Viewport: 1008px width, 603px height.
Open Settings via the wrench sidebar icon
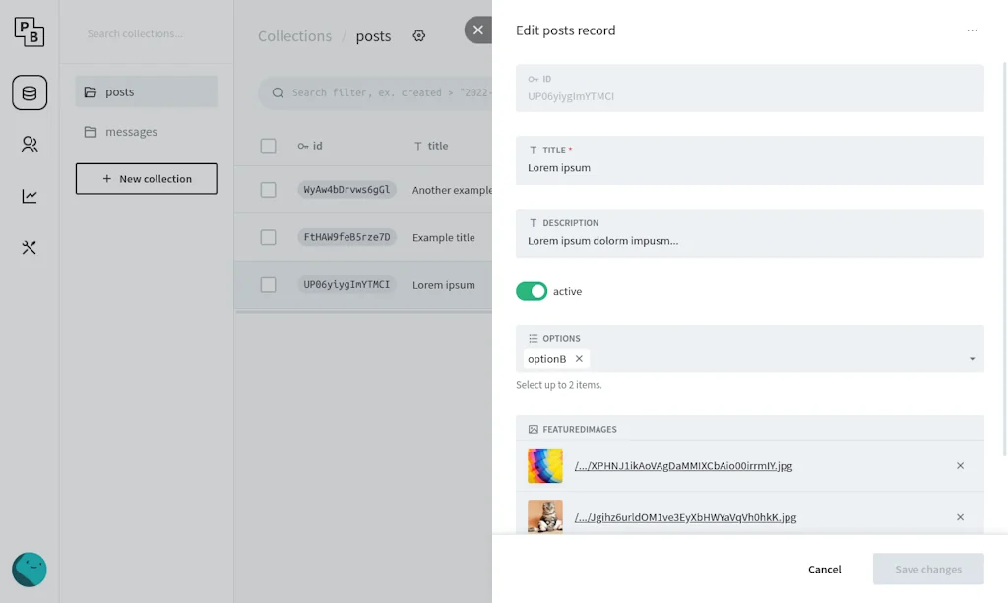point(29,247)
